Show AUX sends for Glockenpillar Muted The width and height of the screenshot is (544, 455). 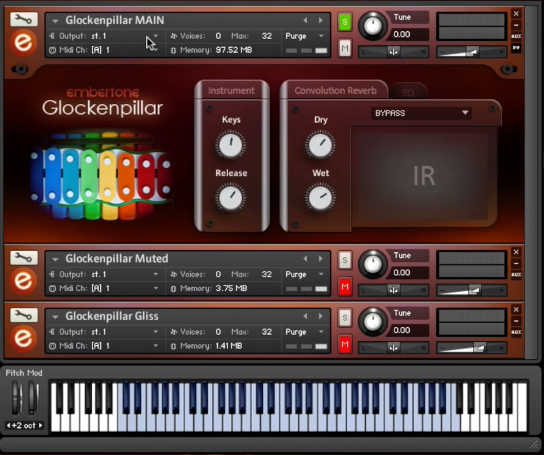pyautogui.click(x=516, y=274)
